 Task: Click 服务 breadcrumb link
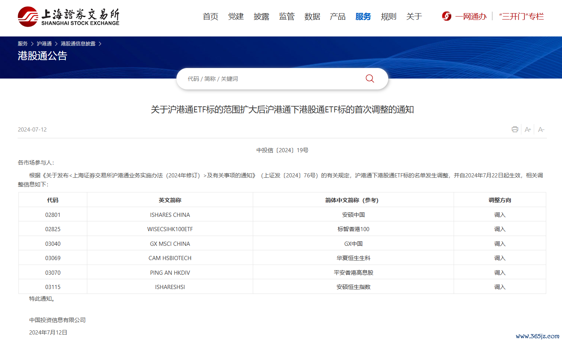point(23,44)
